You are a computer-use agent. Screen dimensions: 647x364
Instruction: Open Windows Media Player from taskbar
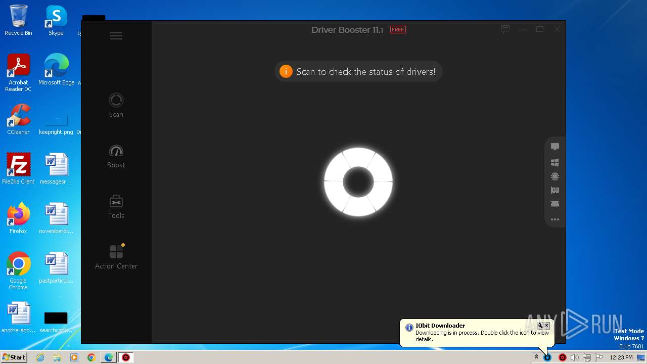[x=74, y=357]
